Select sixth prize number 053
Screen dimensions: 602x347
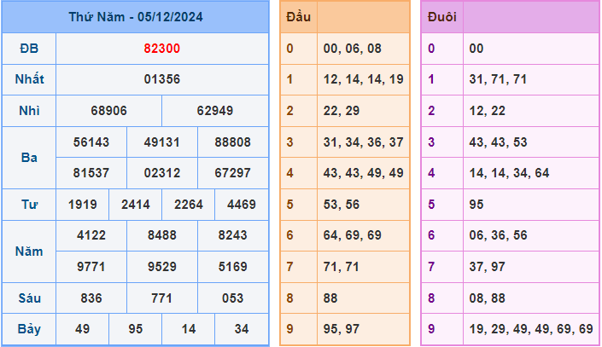(x=232, y=298)
